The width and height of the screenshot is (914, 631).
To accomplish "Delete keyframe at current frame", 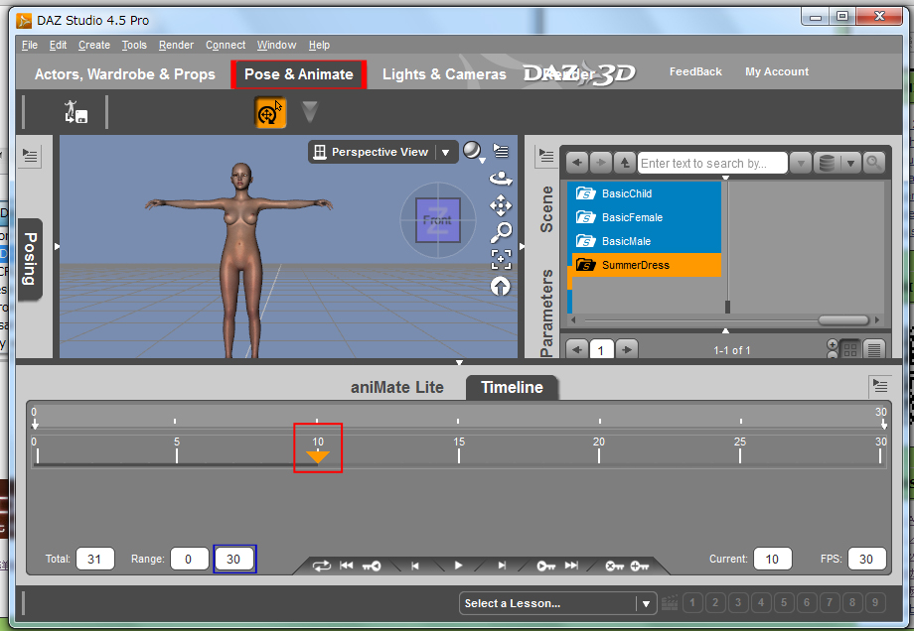I will pyautogui.click(x=614, y=566).
